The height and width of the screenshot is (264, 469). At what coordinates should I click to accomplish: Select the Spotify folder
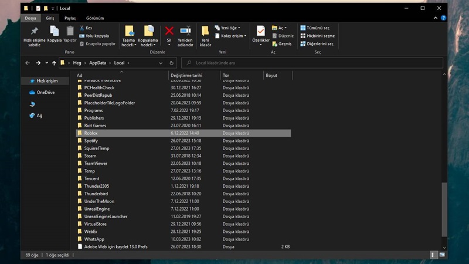tap(183, 141)
